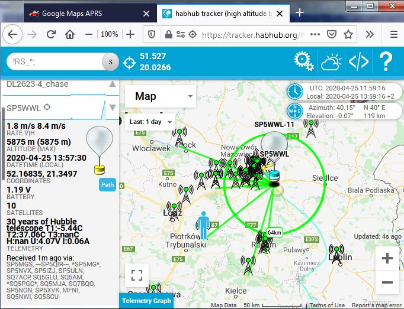
Task: Expand the SP5WWL entry with the down triangle
Action: pyautogui.click(x=113, y=107)
